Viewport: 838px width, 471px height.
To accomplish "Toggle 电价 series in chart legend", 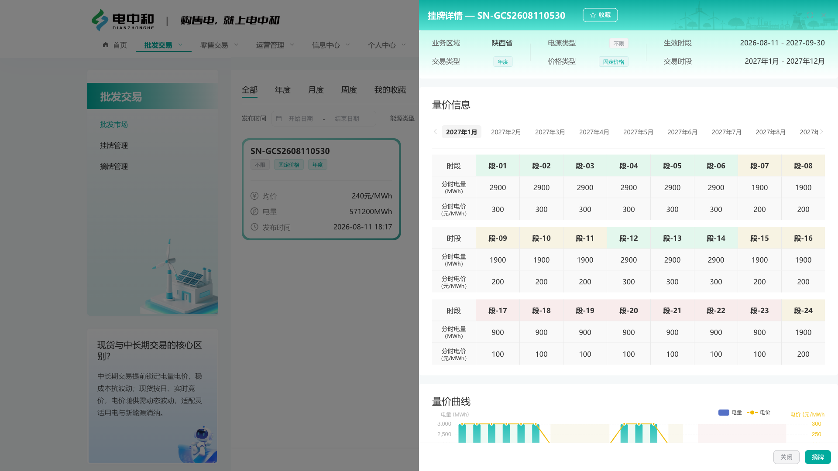I will (x=759, y=413).
